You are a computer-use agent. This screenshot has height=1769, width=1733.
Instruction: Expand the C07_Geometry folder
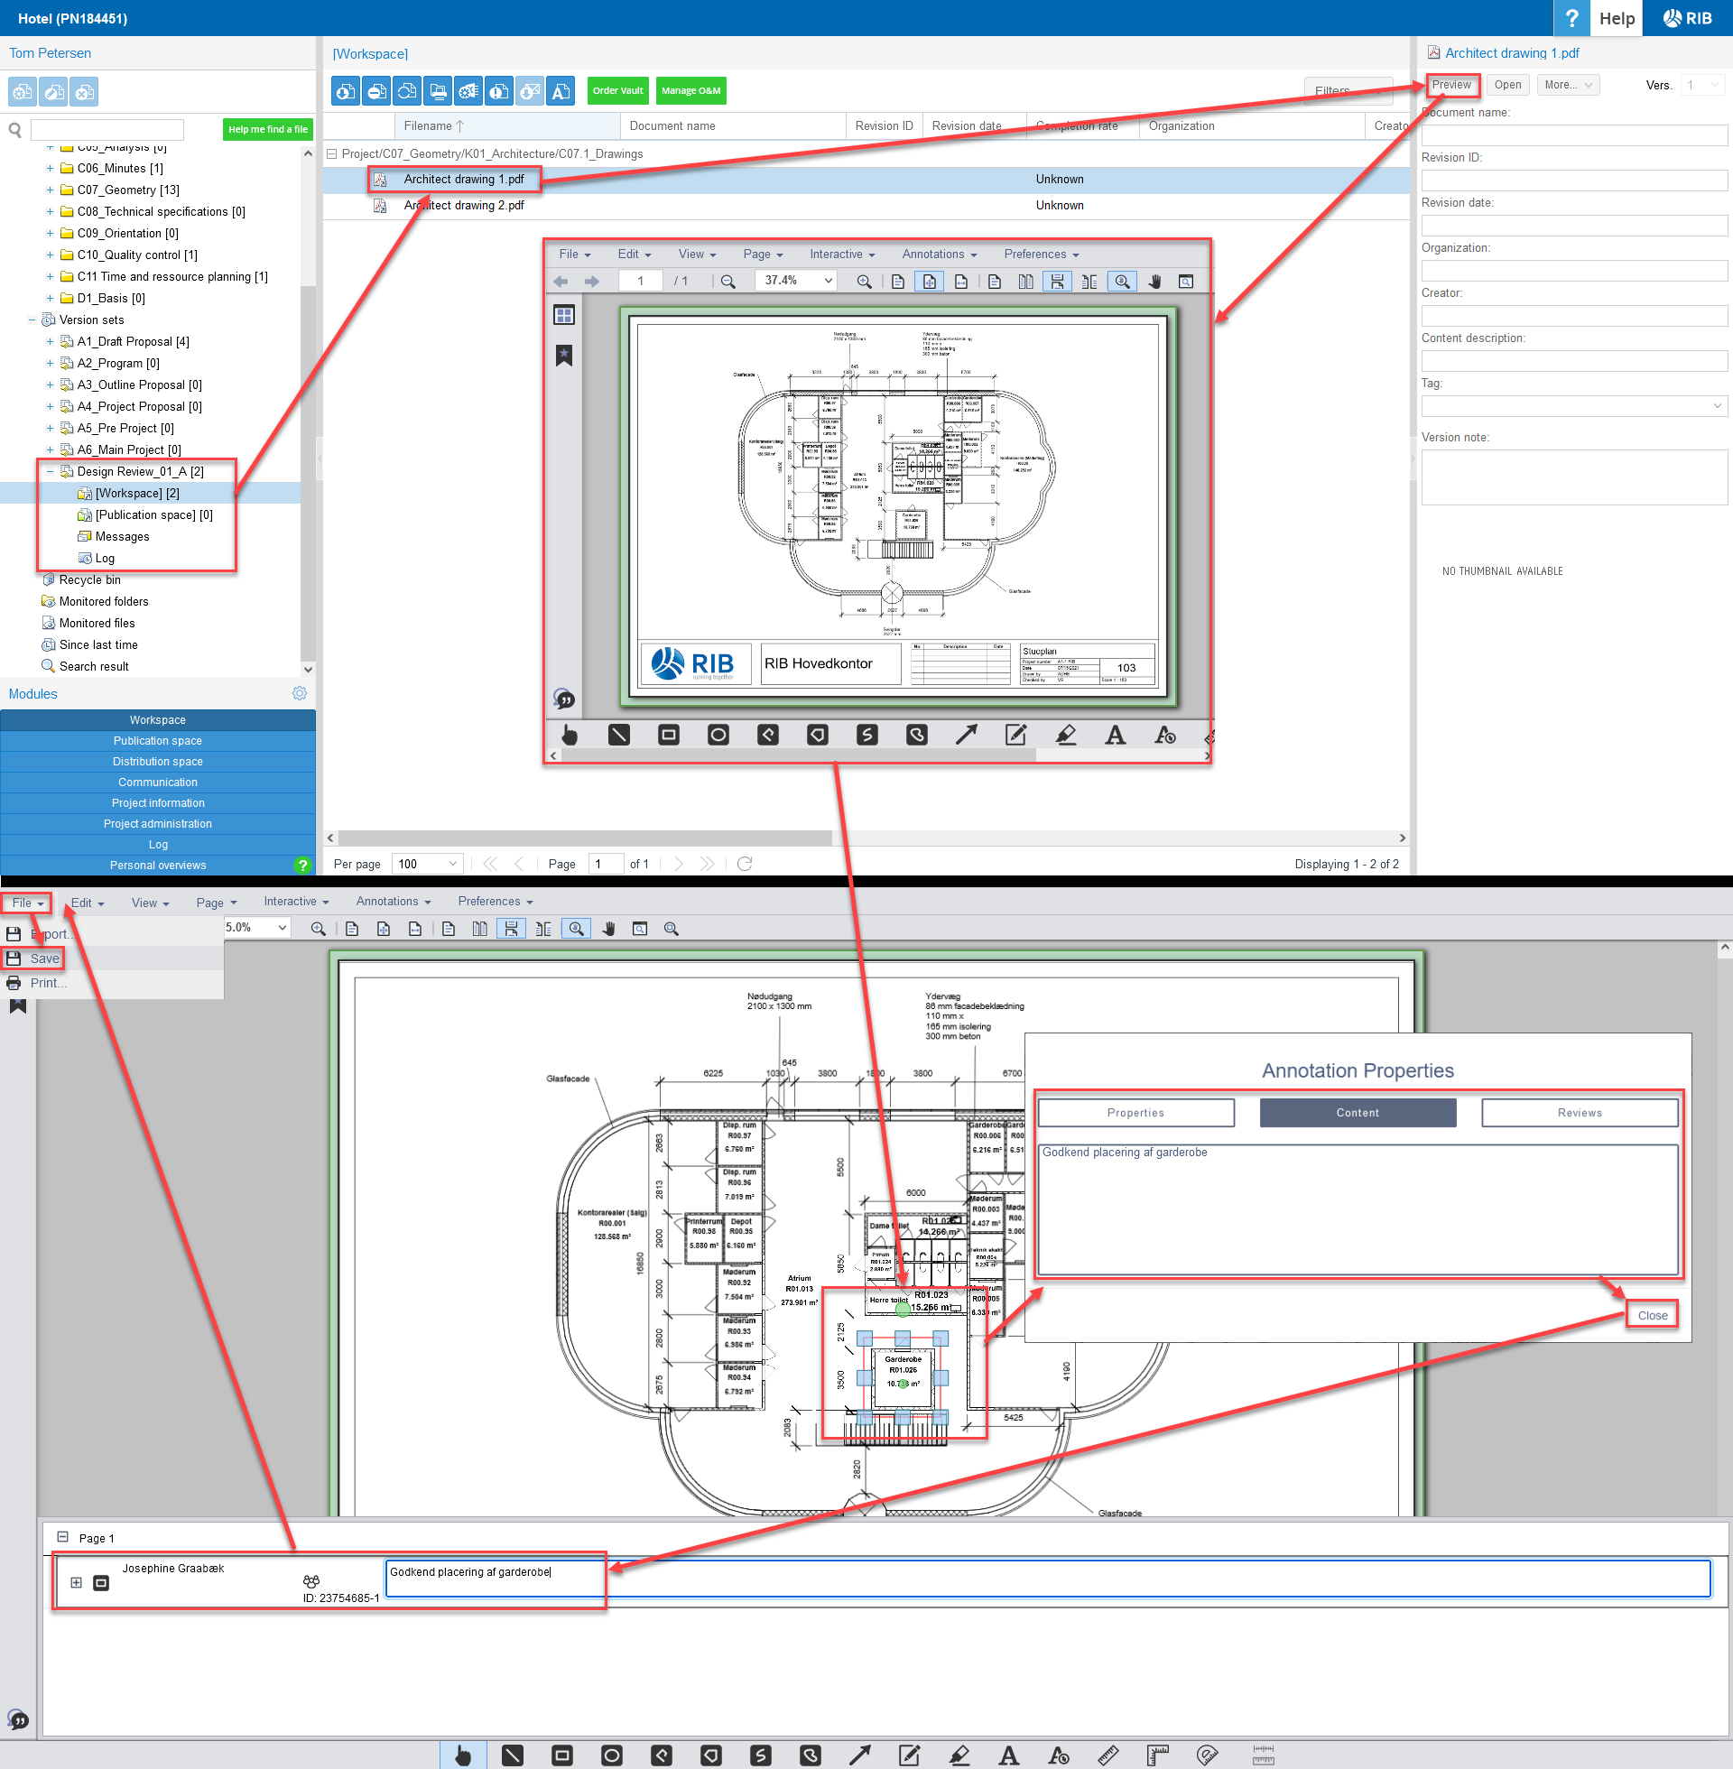click(49, 190)
